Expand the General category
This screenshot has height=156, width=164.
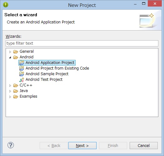tap(10, 52)
